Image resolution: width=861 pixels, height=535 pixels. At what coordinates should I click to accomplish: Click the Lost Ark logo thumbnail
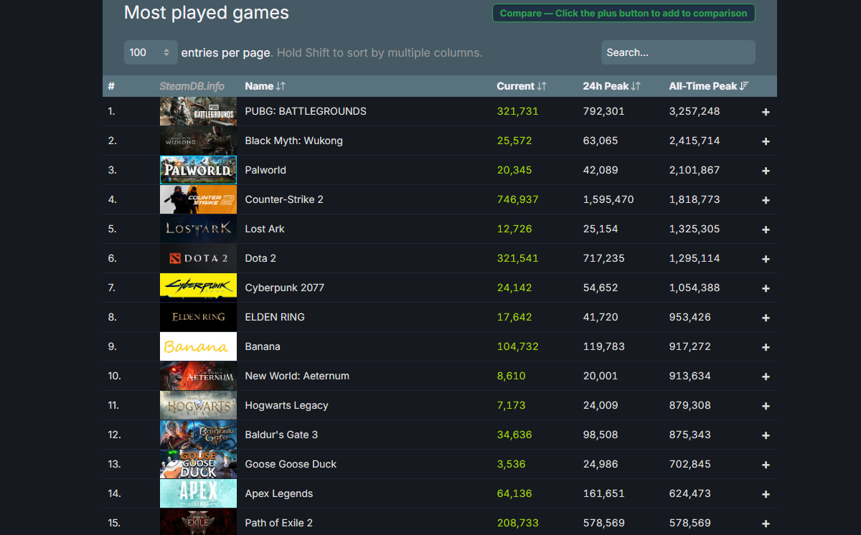coord(198,229)
